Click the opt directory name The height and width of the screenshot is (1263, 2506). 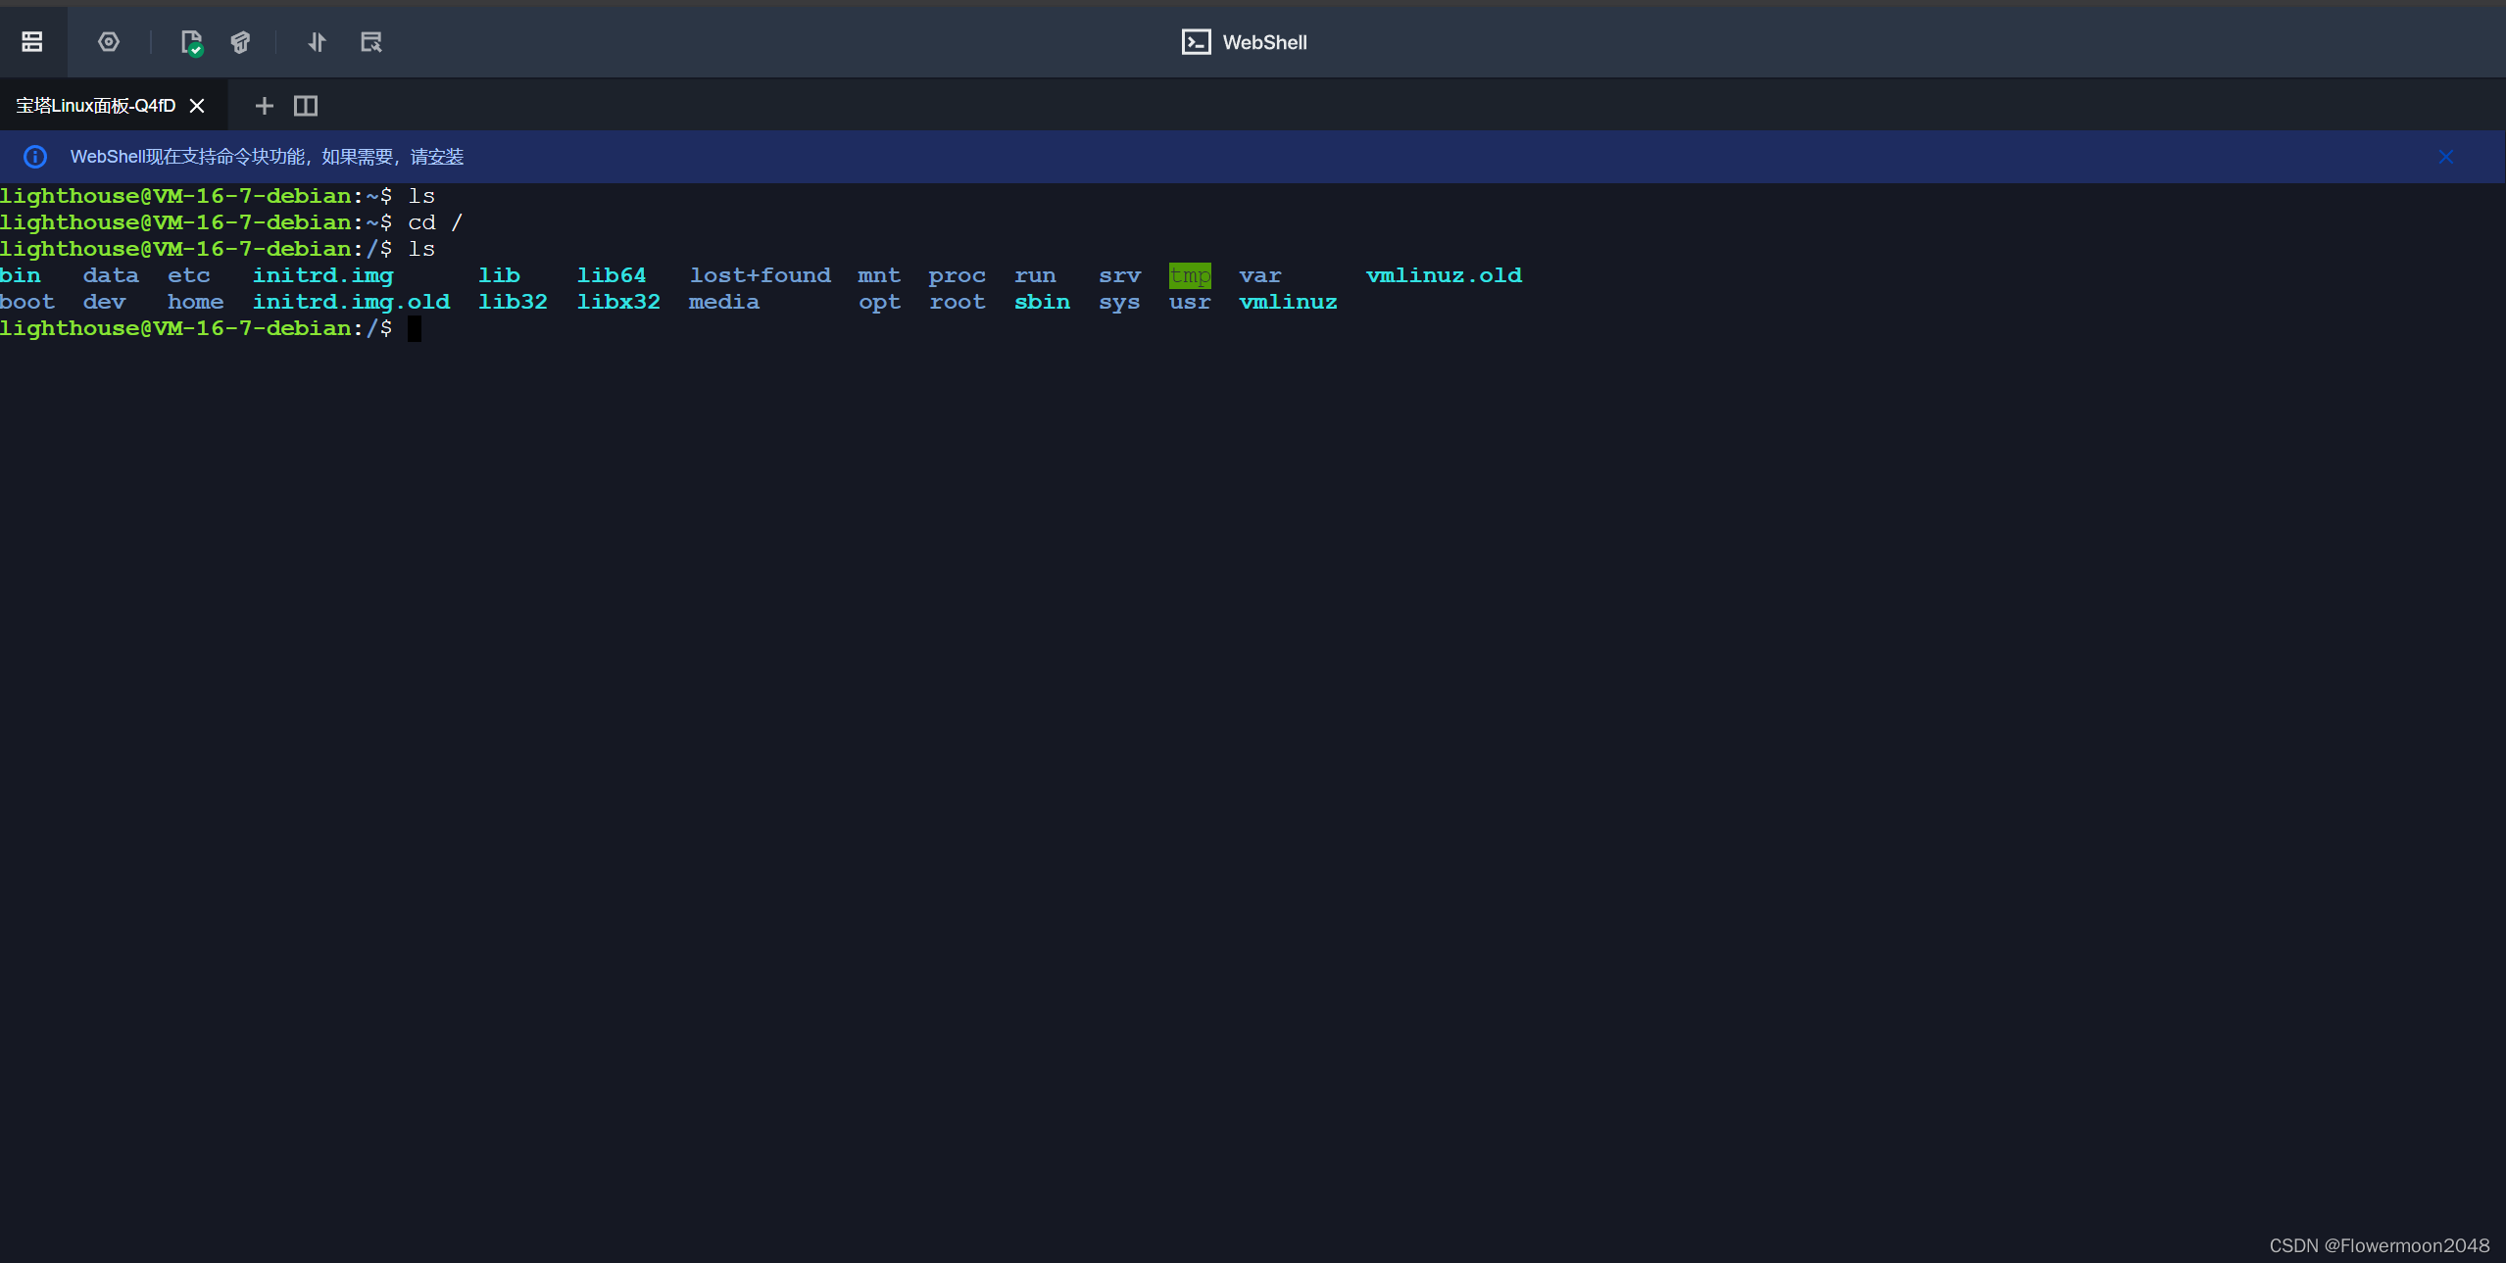coord(880,302)
